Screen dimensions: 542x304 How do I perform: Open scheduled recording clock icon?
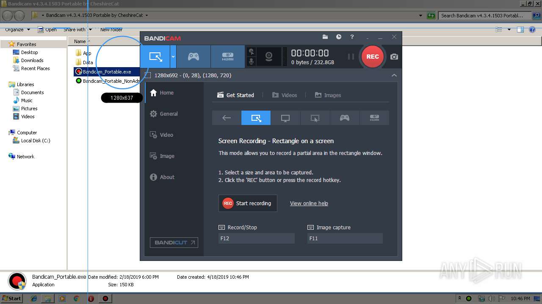tap(339, 37)
